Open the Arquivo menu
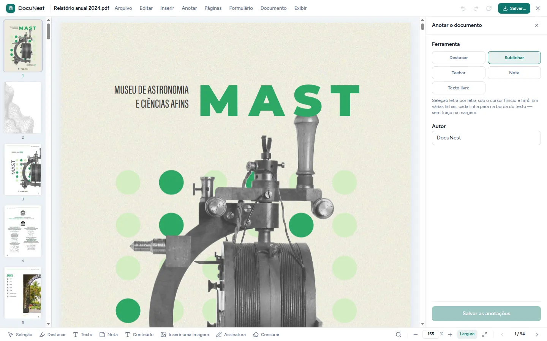Image resolution: width=547 pixels, height=341 pixels. coord(123,8)
